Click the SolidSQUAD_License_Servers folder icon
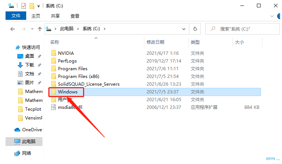The width and height of the screenshot is (282, 164). (x=54, y=84)
